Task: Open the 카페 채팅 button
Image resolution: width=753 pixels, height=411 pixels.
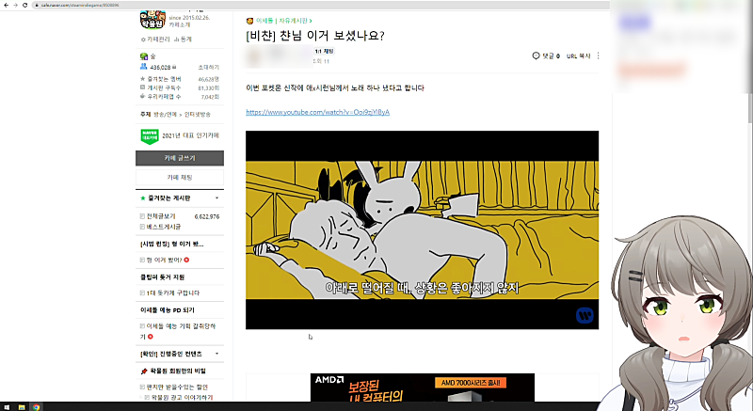Action: pos(180,178)
